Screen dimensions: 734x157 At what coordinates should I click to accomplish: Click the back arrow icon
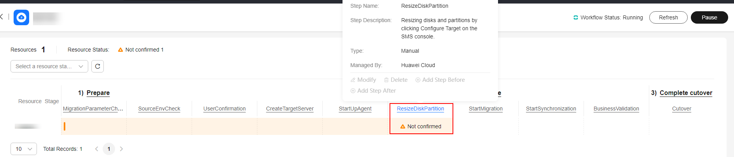pos(2,17)
